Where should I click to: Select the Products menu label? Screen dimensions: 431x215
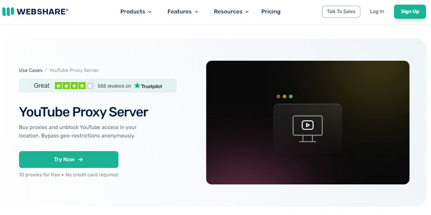[x=132, y=11]
